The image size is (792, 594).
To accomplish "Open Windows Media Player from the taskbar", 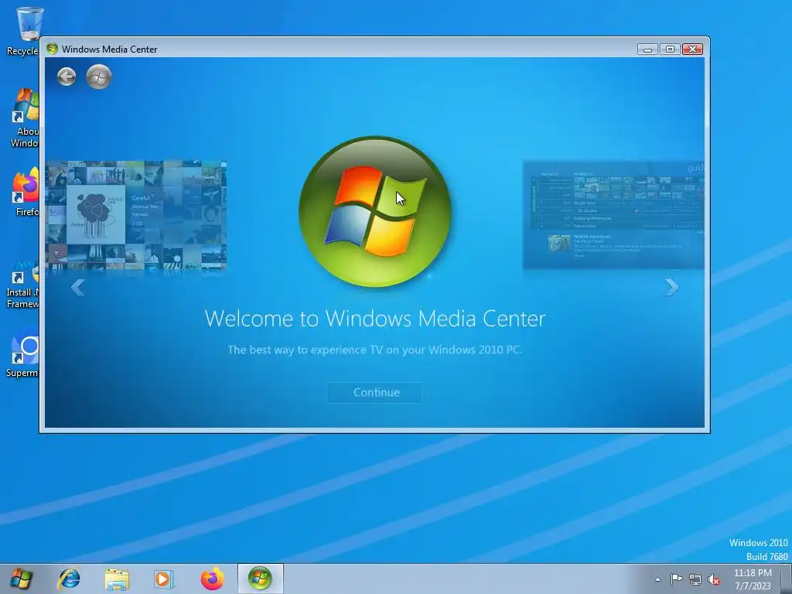I will pyautogui.click(x=164, y=579).
